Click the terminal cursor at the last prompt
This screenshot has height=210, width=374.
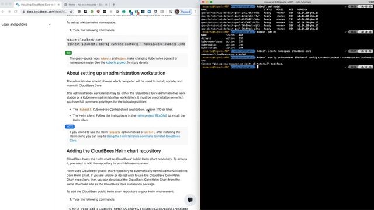click(258, 67)
